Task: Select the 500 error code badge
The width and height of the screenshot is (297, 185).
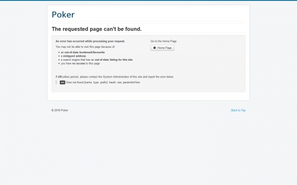Action: click(x=62, y=82)
